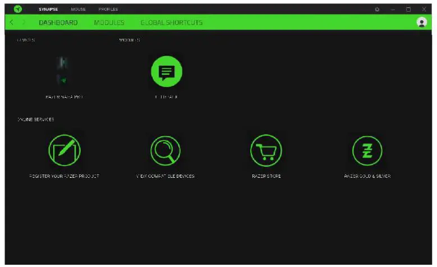Select the MODULES tab

pos(109,22)
